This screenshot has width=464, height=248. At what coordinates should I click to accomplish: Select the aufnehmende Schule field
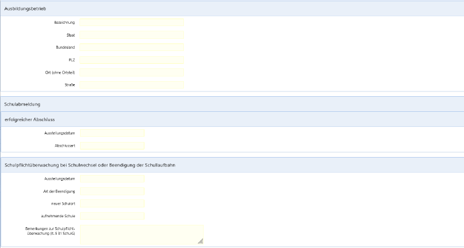[112, 216]
